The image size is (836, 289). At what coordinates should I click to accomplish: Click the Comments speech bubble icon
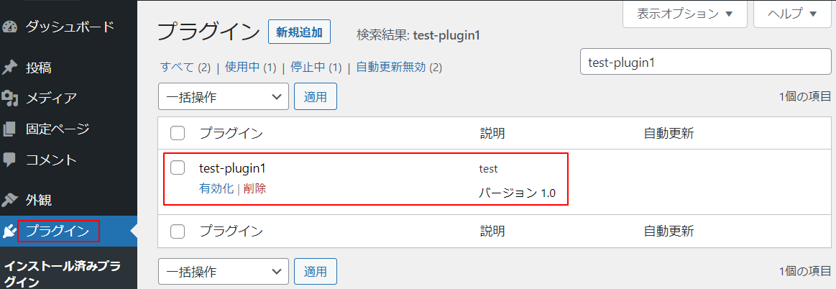pyautogui.click(x=9, y=159)
